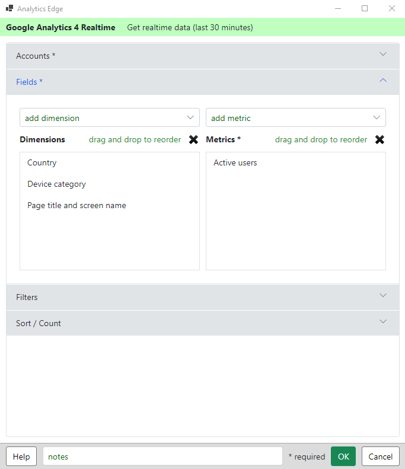The width and height of the screenshot is (405, 469).
Task: Open the add dimension dropdown
Action: 110,118
